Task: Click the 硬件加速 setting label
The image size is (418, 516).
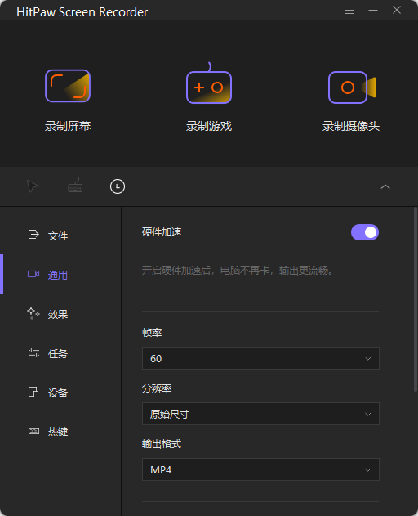Action: point(162,232)
